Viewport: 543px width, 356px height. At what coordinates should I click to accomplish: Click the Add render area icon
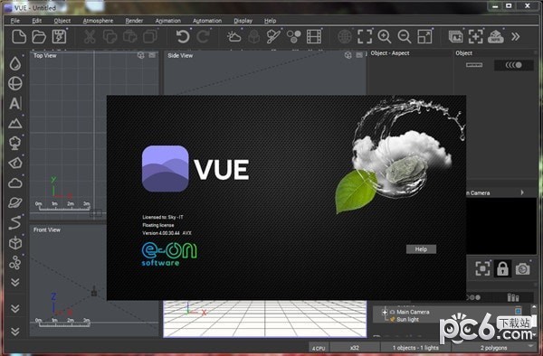[x=475, y=37]
